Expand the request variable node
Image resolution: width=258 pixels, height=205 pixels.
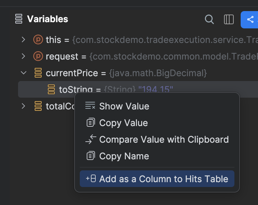pos(23,56)
